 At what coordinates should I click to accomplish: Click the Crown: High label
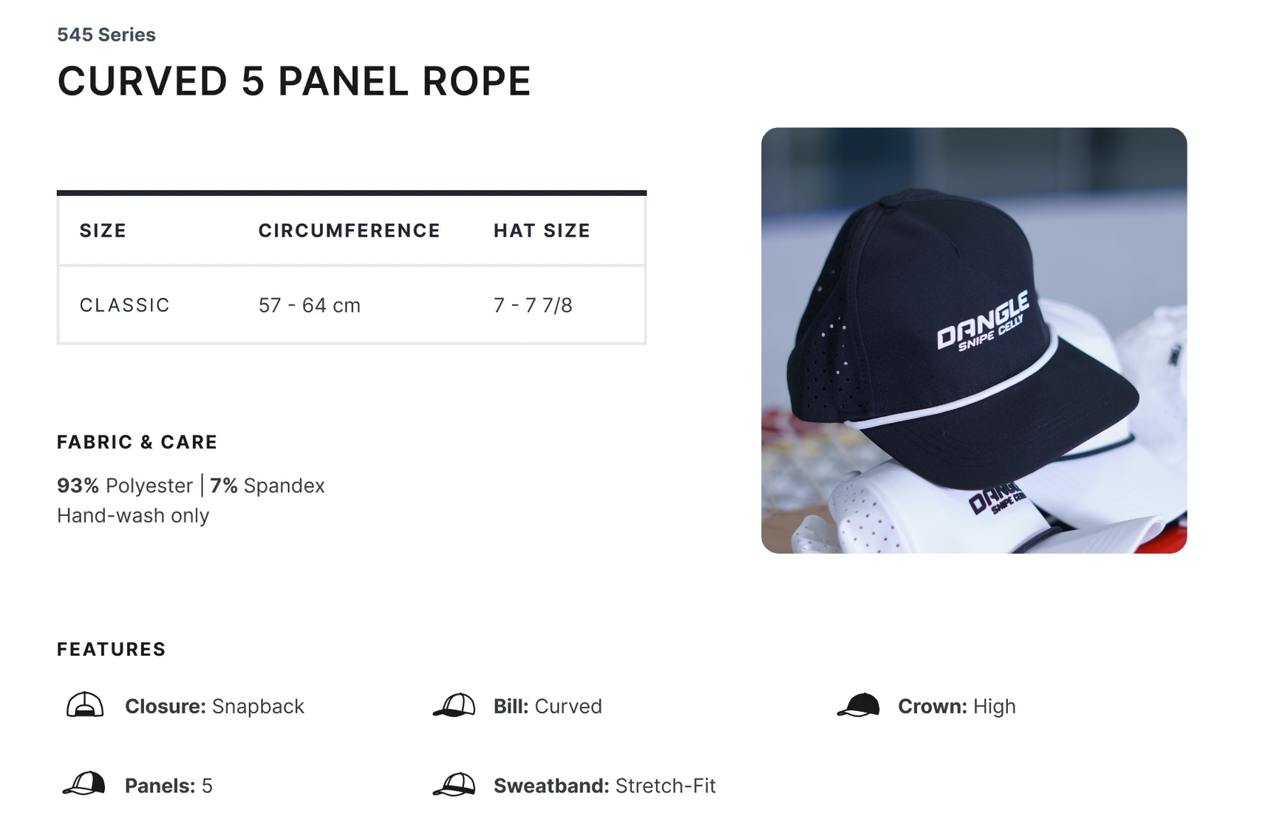(x=956, y=707)
